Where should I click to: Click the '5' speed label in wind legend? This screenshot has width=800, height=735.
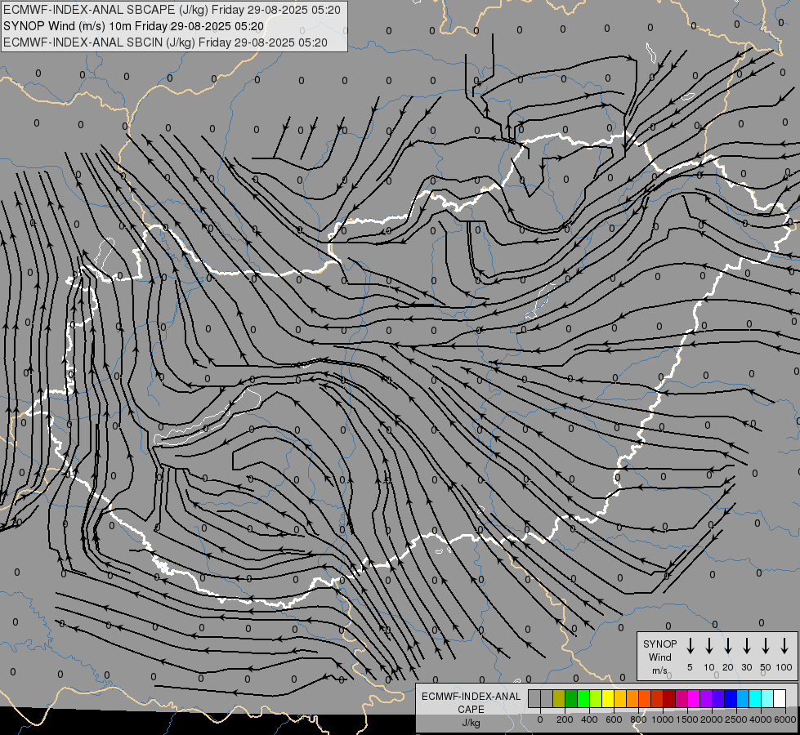click(690, 667)
